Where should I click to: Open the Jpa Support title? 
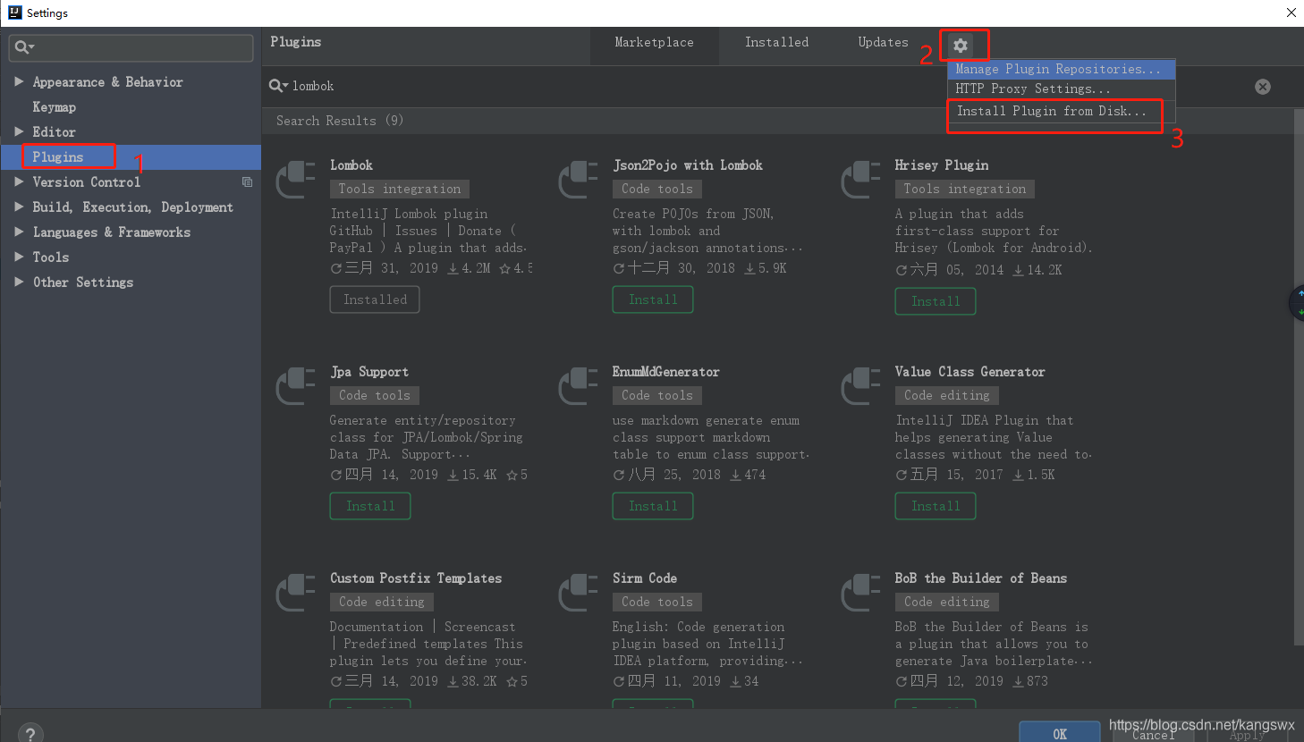(369, 372)
